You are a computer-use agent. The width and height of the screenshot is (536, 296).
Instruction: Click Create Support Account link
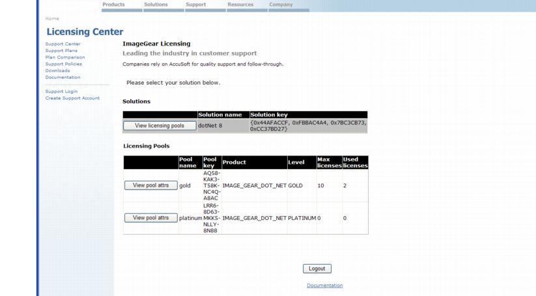tap(72, 98)
